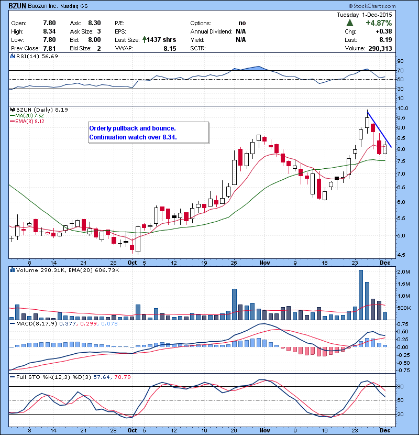Click the Prev Close value 7.81
419x435 pixels.
(x=49, y=48)
